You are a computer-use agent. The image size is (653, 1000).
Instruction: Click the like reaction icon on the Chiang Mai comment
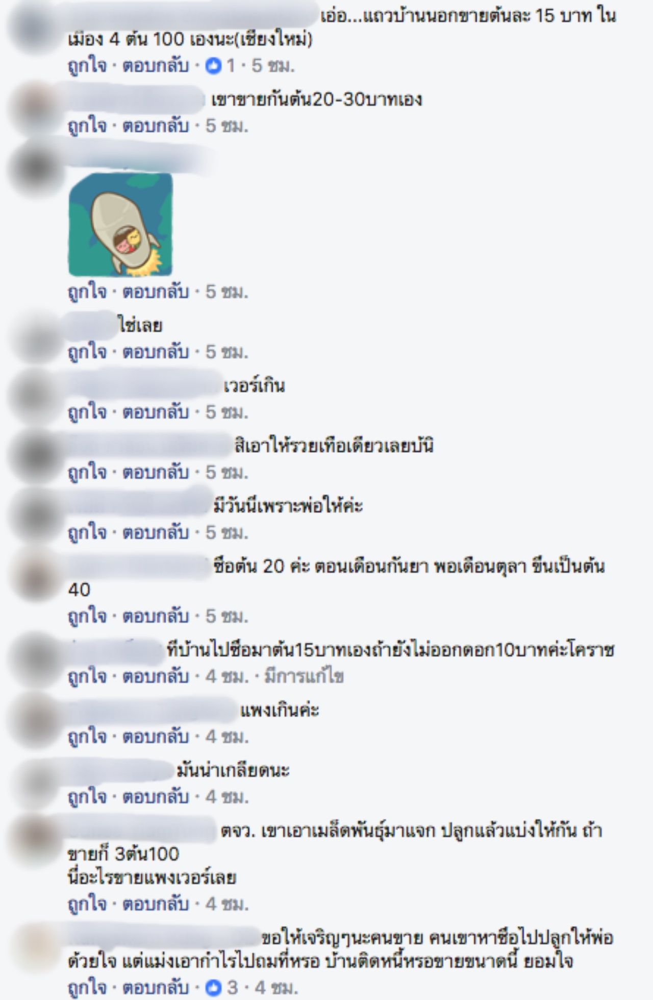click(213, 66)
